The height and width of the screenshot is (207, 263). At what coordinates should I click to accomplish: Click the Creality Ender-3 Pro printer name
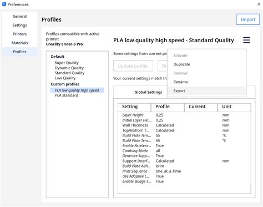64,44
